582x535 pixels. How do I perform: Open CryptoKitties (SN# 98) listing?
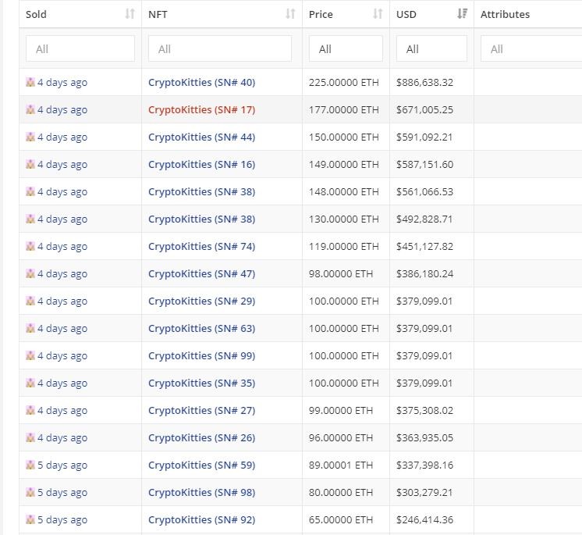[201, 492]
